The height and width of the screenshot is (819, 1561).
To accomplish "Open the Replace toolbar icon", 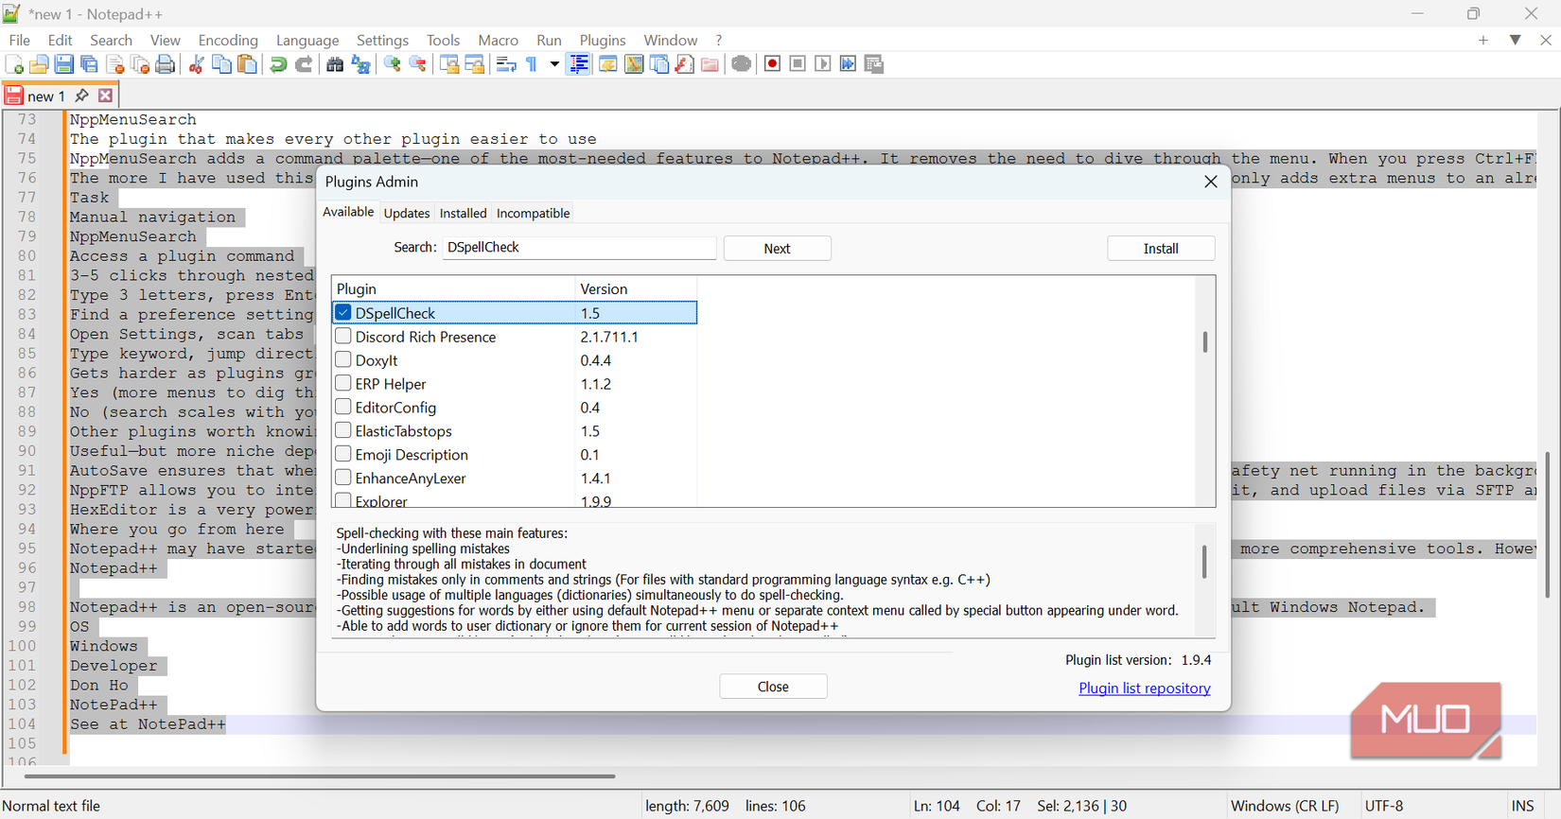I will tap(360, 64).
